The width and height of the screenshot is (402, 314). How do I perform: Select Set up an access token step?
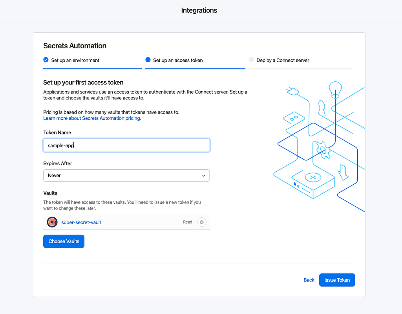[178, 60]
